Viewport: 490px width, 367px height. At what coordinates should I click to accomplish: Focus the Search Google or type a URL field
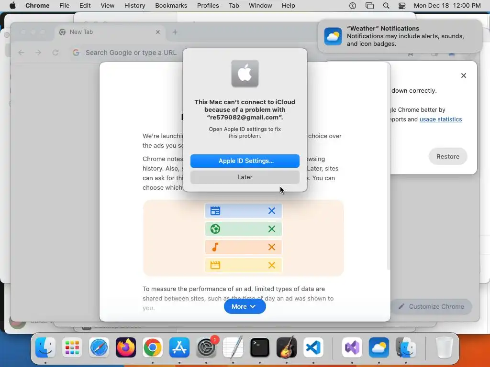coord(131,53)
